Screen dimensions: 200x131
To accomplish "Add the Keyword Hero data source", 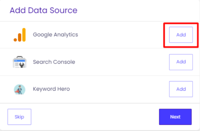I will (x=181, y=89).
